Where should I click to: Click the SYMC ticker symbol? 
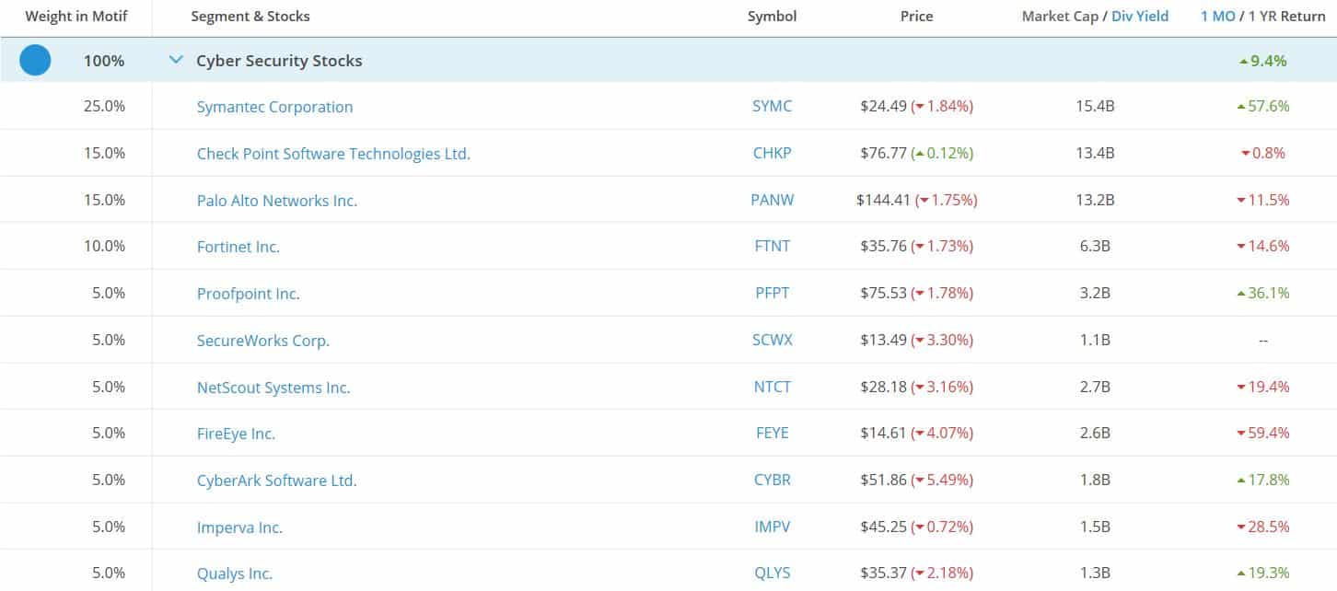(772, 107)
